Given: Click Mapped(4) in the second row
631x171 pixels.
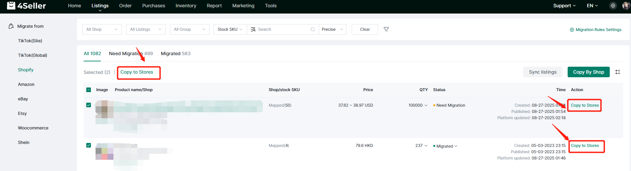Looking at the screenshot, I should click(279, 146).
